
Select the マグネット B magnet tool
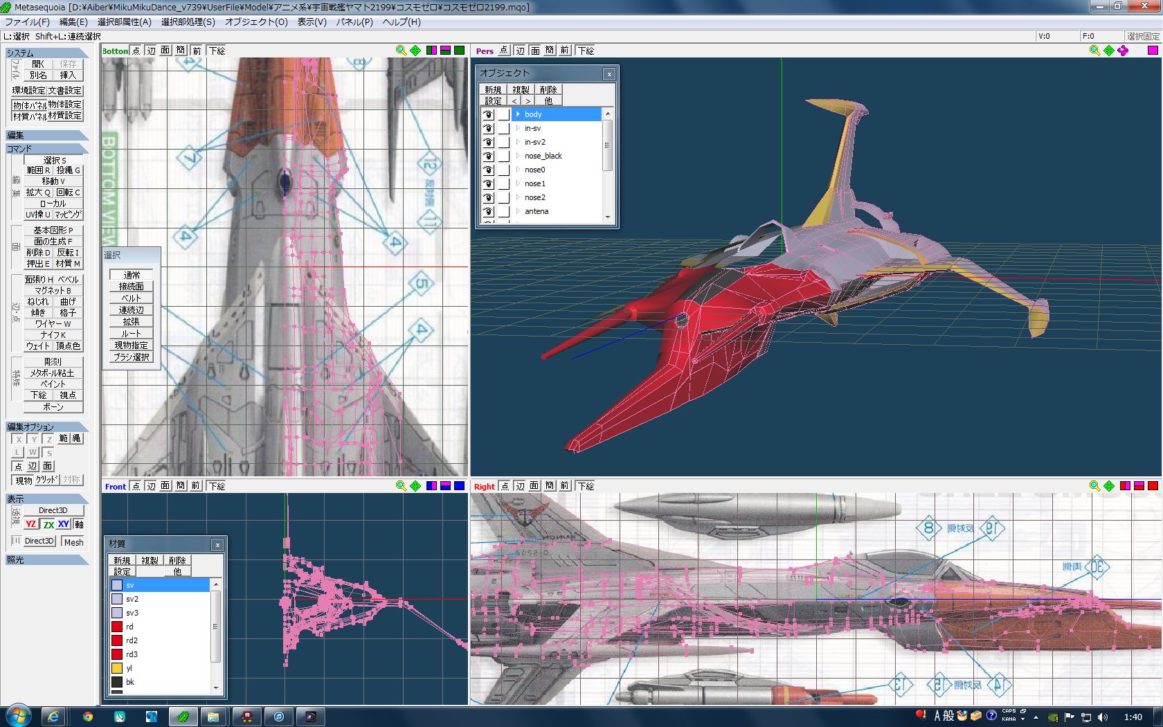click(53, 291)
